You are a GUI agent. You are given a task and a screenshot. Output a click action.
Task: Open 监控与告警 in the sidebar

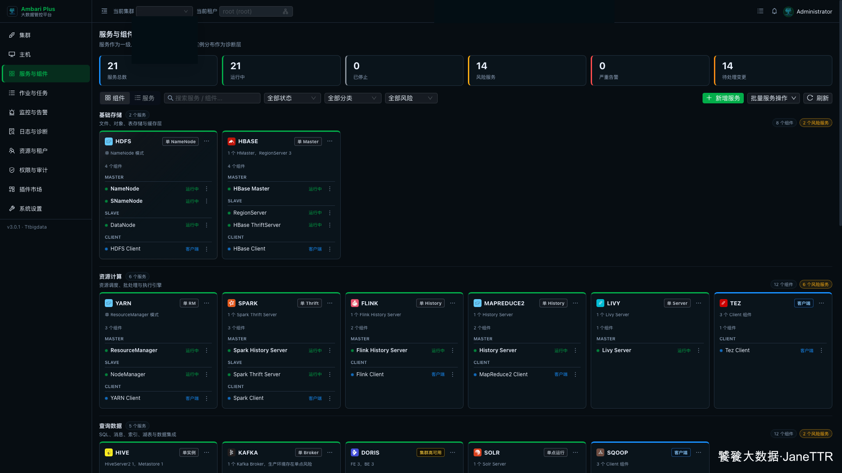[46, 112]
